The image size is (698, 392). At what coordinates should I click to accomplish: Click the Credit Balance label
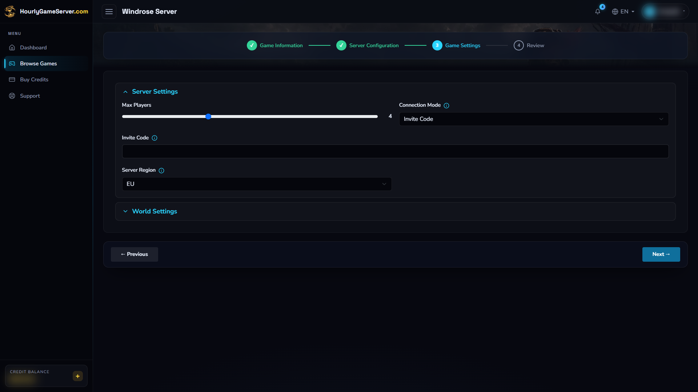(x=29, y=372)
